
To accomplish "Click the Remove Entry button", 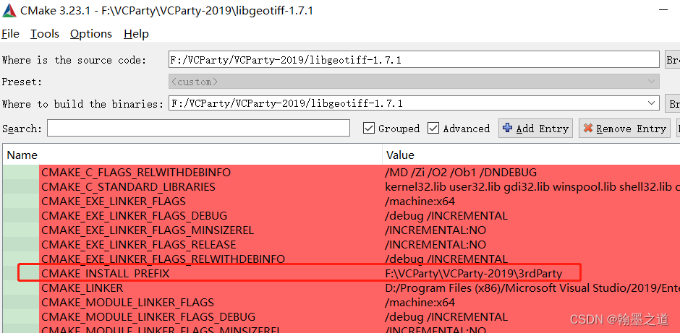I will [624, 129].
